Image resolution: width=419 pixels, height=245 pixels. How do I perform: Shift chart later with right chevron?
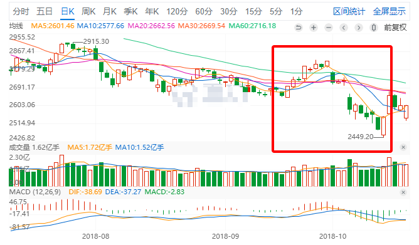pos(359,28)
